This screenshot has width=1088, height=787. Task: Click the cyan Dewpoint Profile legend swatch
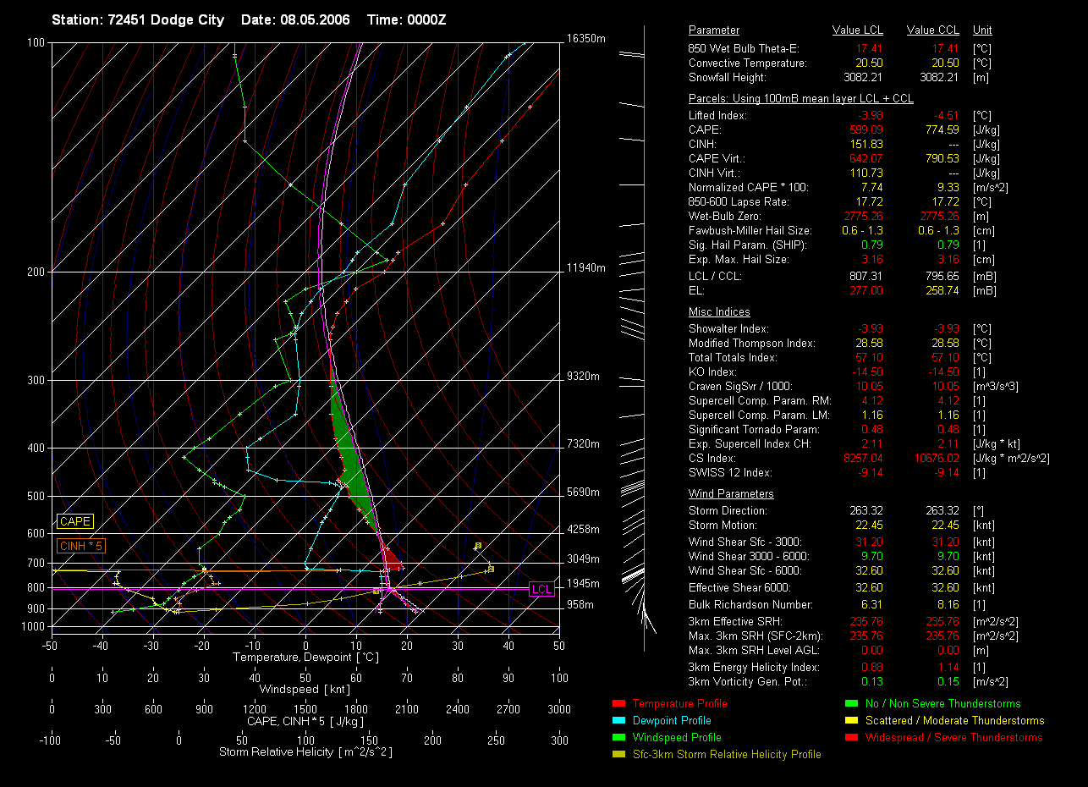[617, 721]
